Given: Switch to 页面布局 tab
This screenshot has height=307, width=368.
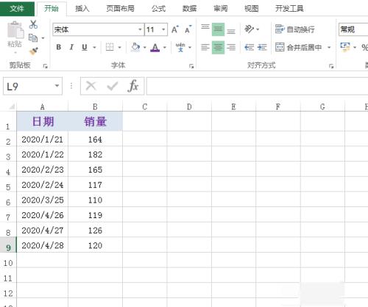Looking at the screenshot, I should coord(120,9).
